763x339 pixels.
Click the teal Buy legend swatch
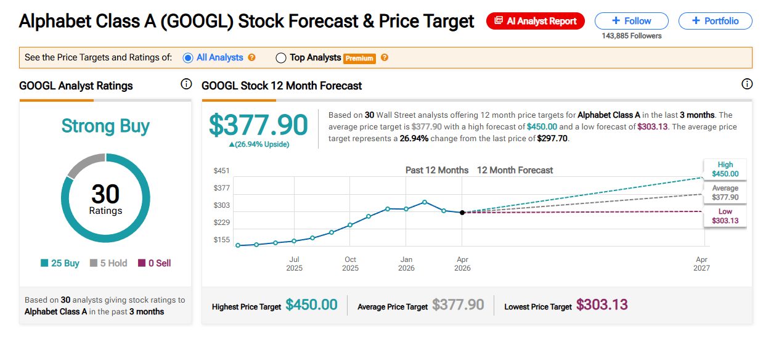[x=44, y=263]
